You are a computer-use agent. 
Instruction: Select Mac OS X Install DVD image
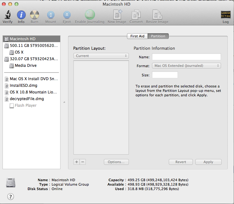coord(31,79)
